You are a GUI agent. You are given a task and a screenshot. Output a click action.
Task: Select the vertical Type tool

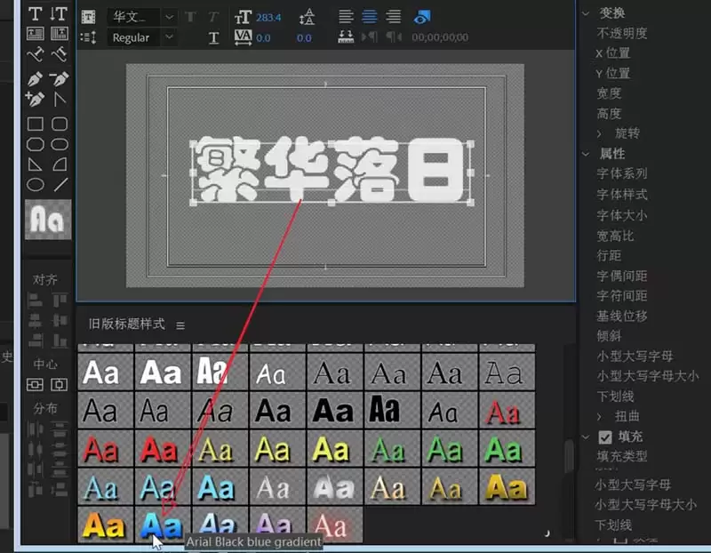(60, 13)
